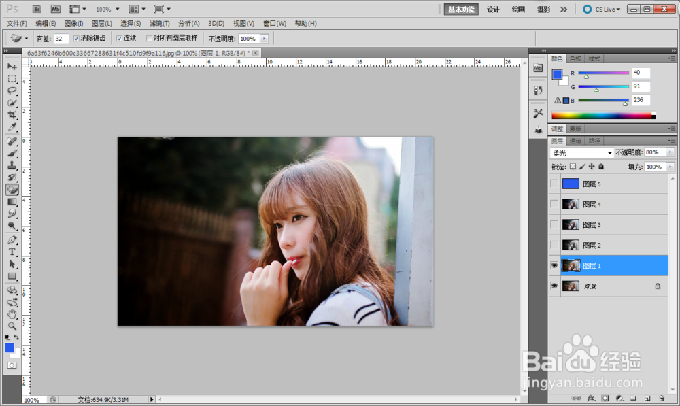Viewport: 680px width, 406px height.
Task: Click the blue foreground color swatch in toolbox
Action: pos(9,348)
